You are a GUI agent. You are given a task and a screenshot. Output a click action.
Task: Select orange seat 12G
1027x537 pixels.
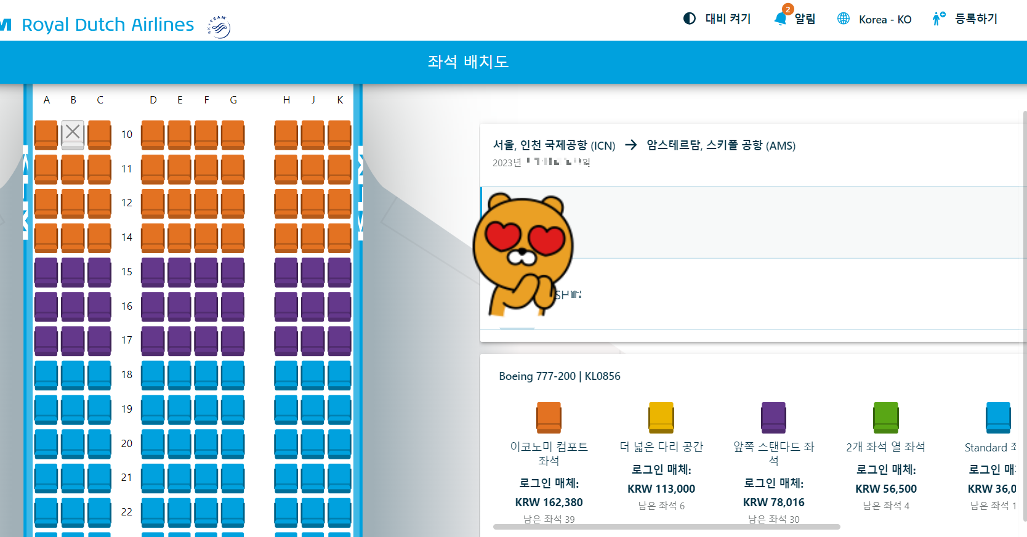tap(233, 204)
